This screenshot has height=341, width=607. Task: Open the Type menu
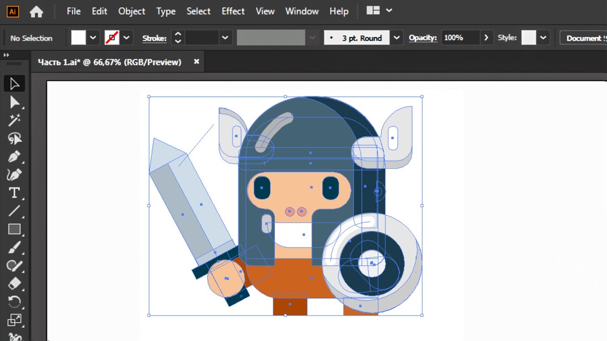pyautogui.click(x=166, y=11)
